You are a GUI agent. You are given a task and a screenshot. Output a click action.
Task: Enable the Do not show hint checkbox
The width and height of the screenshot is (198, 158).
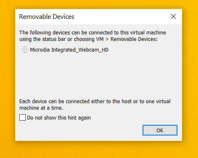click(23, 117)
